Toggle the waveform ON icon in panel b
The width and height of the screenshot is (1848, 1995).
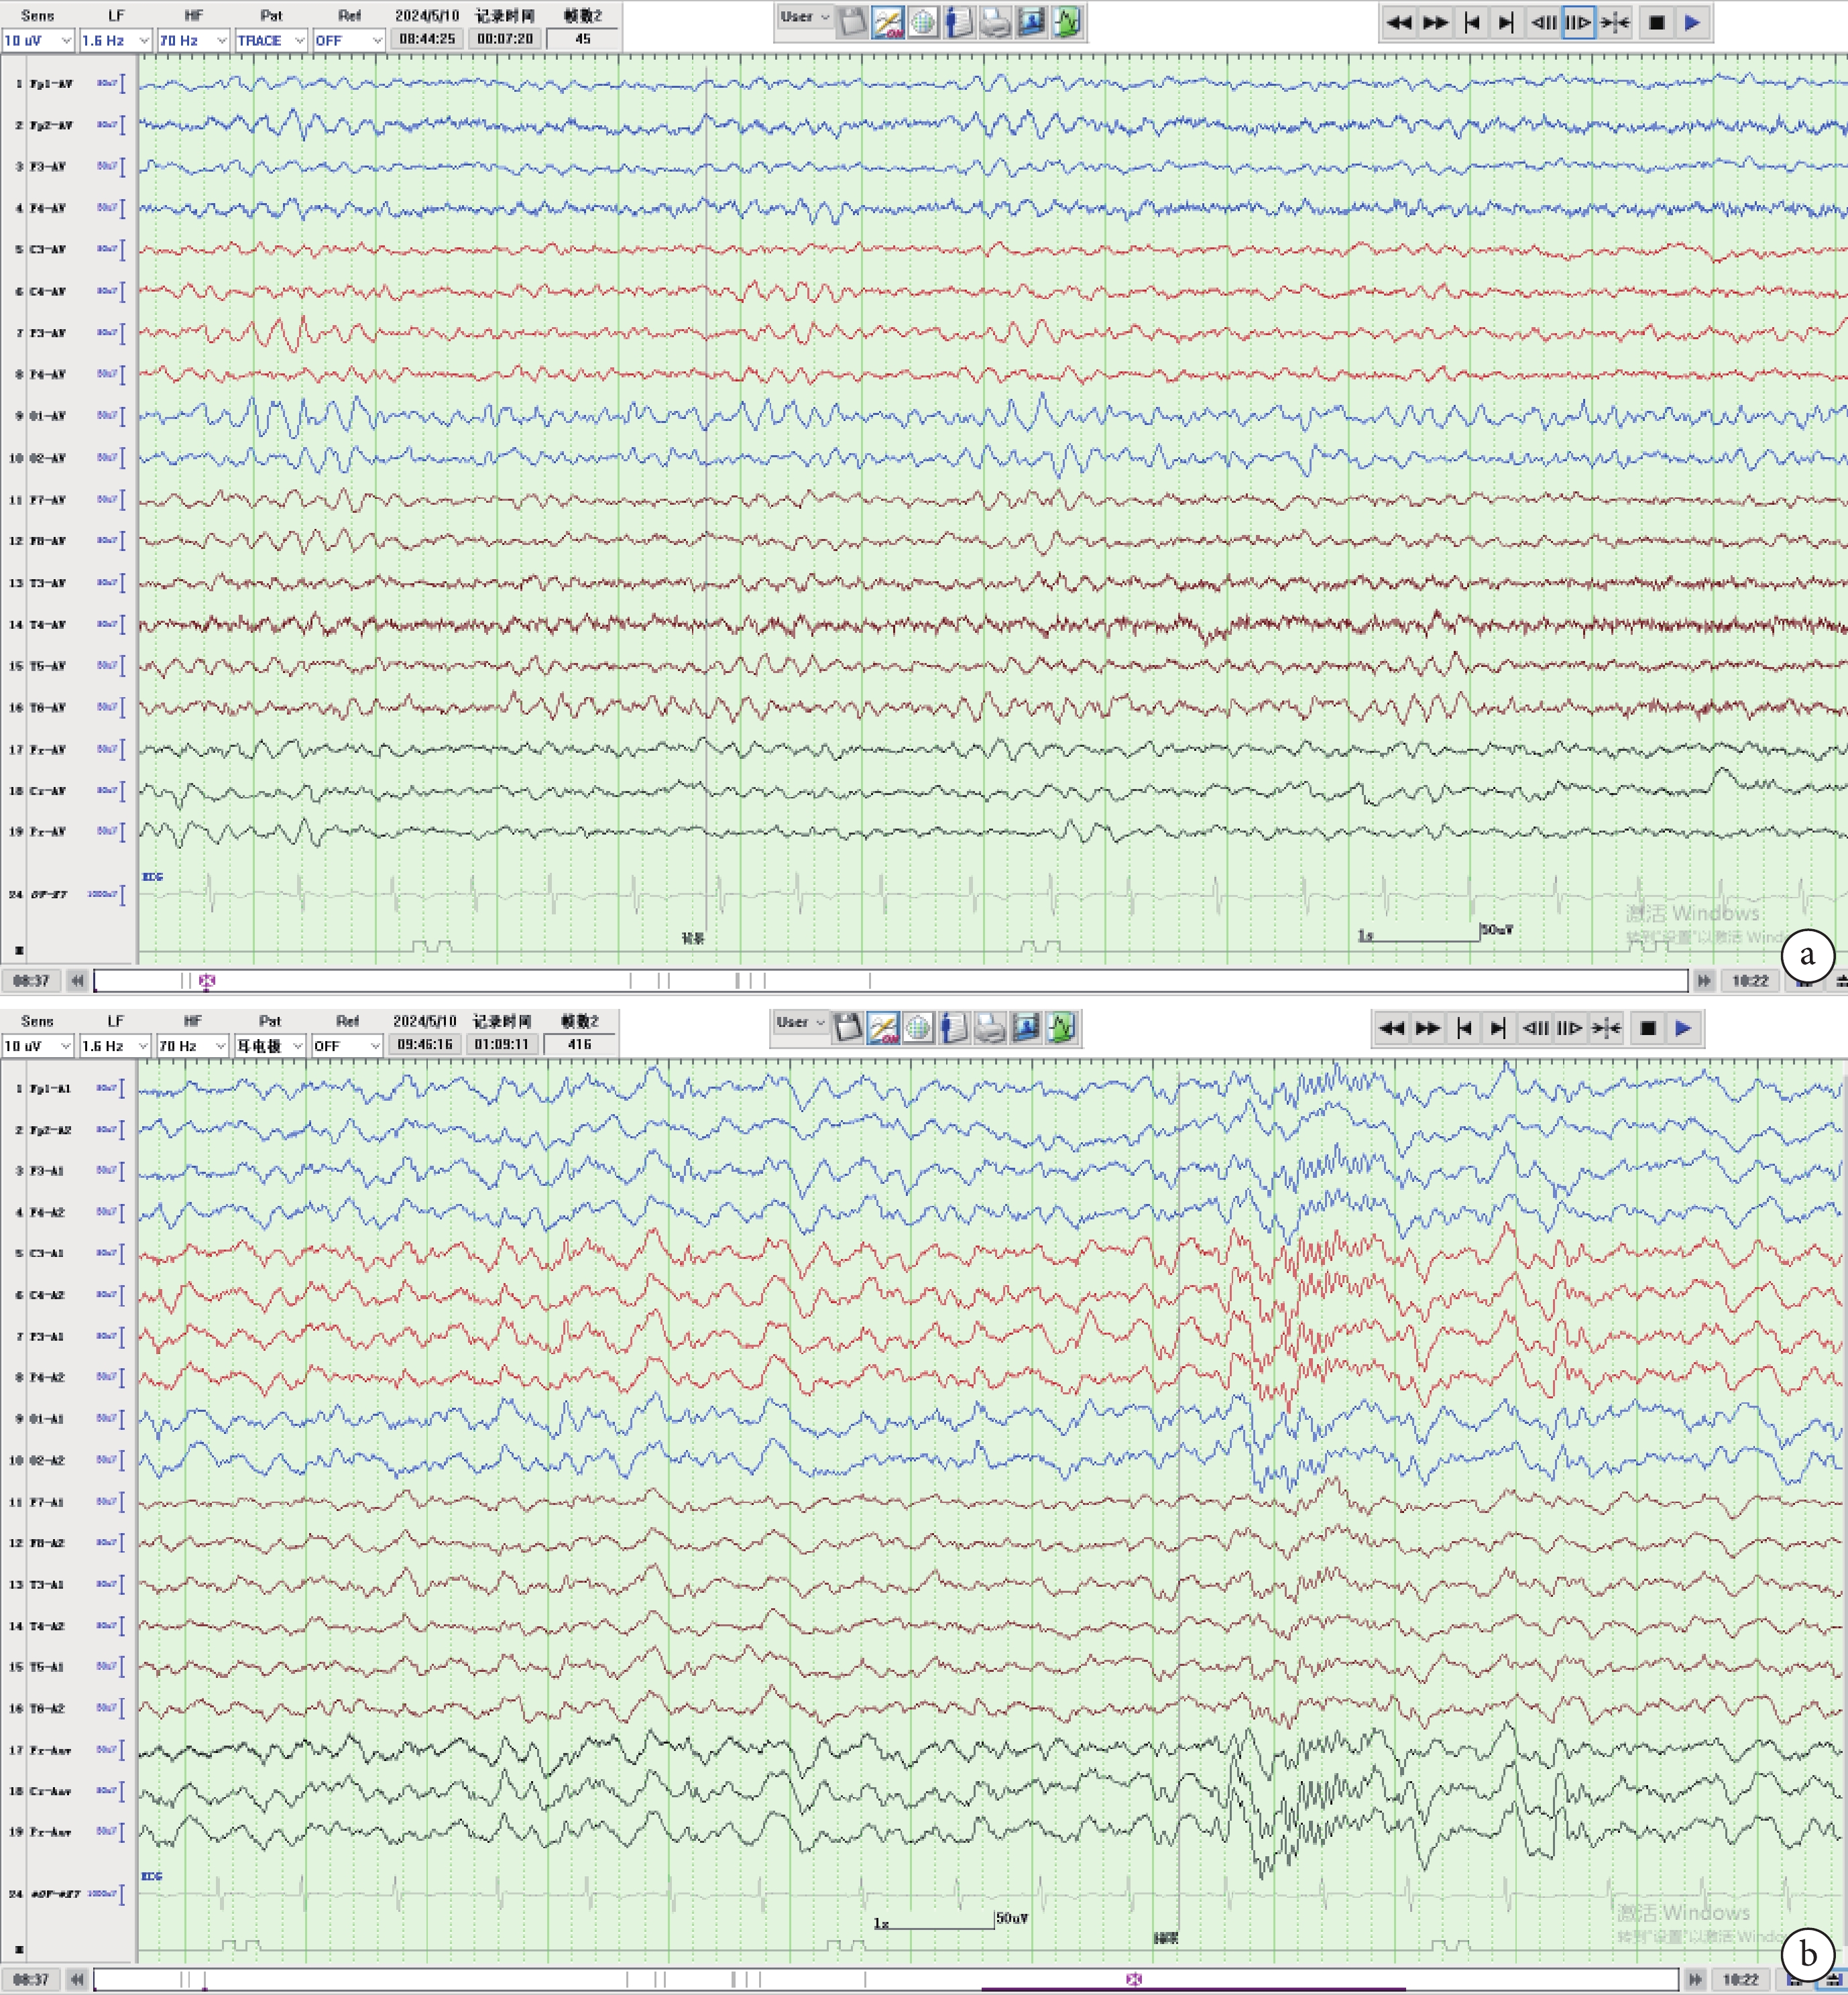point(883,1028)
